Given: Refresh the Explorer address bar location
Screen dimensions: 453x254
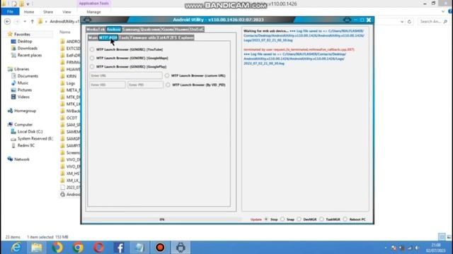Looking at the screenshot, I should [x=409, y=21].
